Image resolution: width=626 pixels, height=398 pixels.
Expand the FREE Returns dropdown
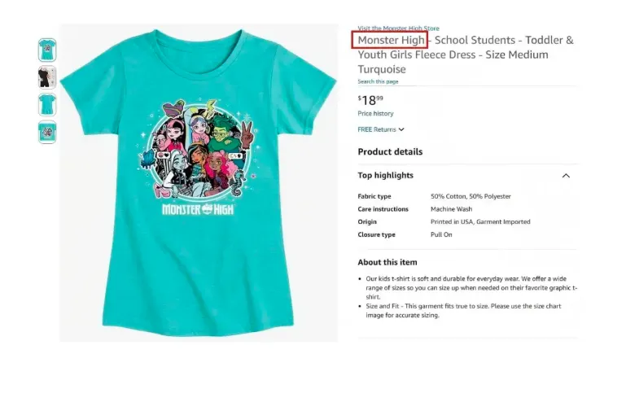tap(381, 129)
